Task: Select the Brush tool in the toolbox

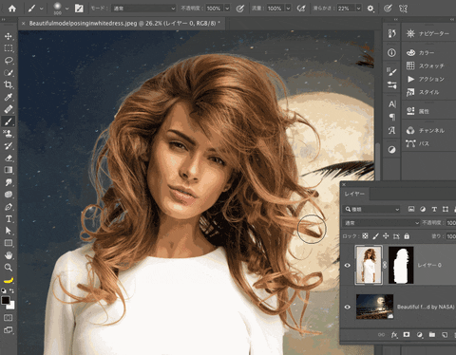Action: (x=9, y=121)
